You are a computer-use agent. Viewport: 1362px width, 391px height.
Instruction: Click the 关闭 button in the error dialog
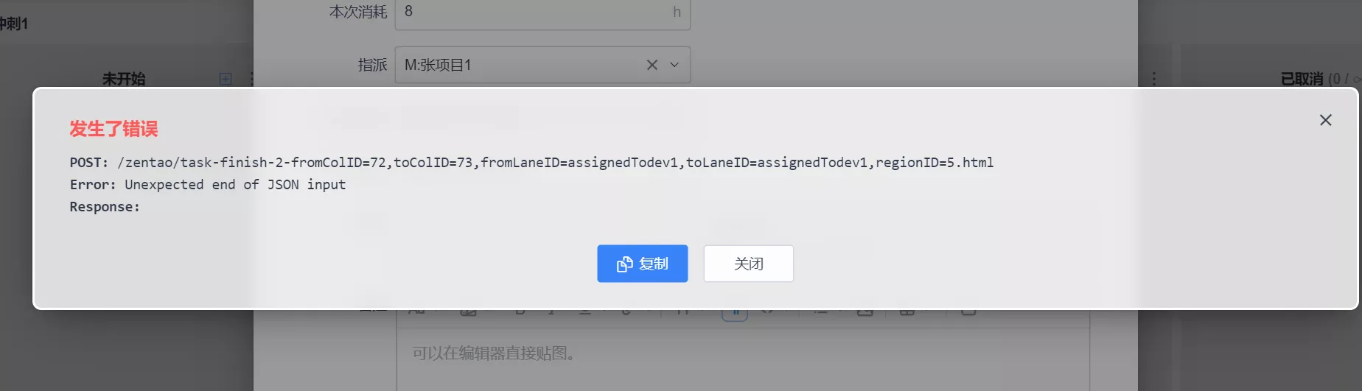pyautogui.click(x=748, y=264)
